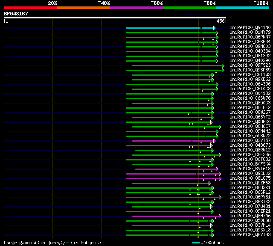The width and height of the screenshot is (273, 246).
Task: Click the orange ~40% identity legend segment
Action: (83, 8)
